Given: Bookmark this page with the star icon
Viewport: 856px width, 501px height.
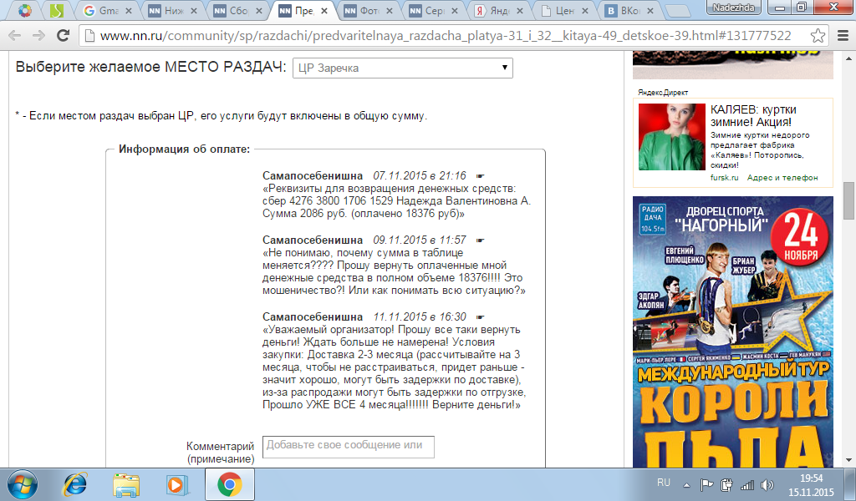Looking at the screenshot, I should [x=818, y=35].
